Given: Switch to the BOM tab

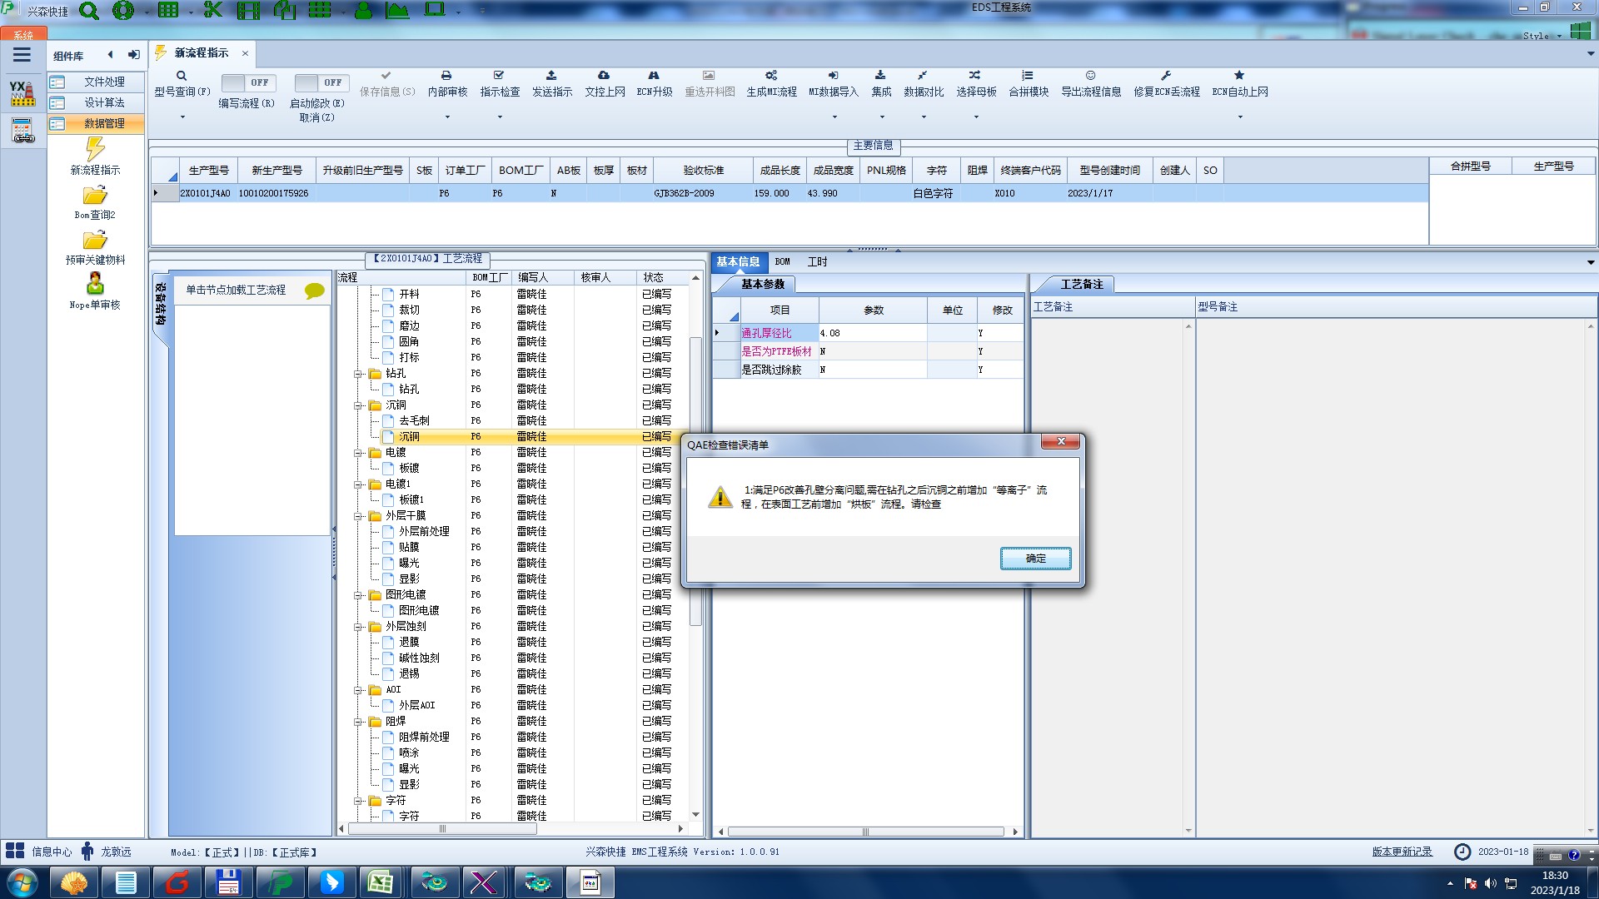Looking at the screenshot, I should point(782,261).
